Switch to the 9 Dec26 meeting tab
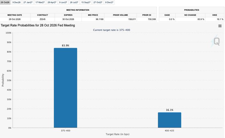This screenshot has height=138, width=225. click(16, 2)
